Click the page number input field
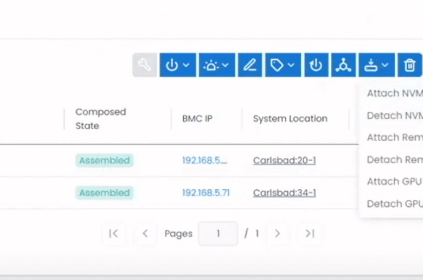 click(x=218, y=233)
